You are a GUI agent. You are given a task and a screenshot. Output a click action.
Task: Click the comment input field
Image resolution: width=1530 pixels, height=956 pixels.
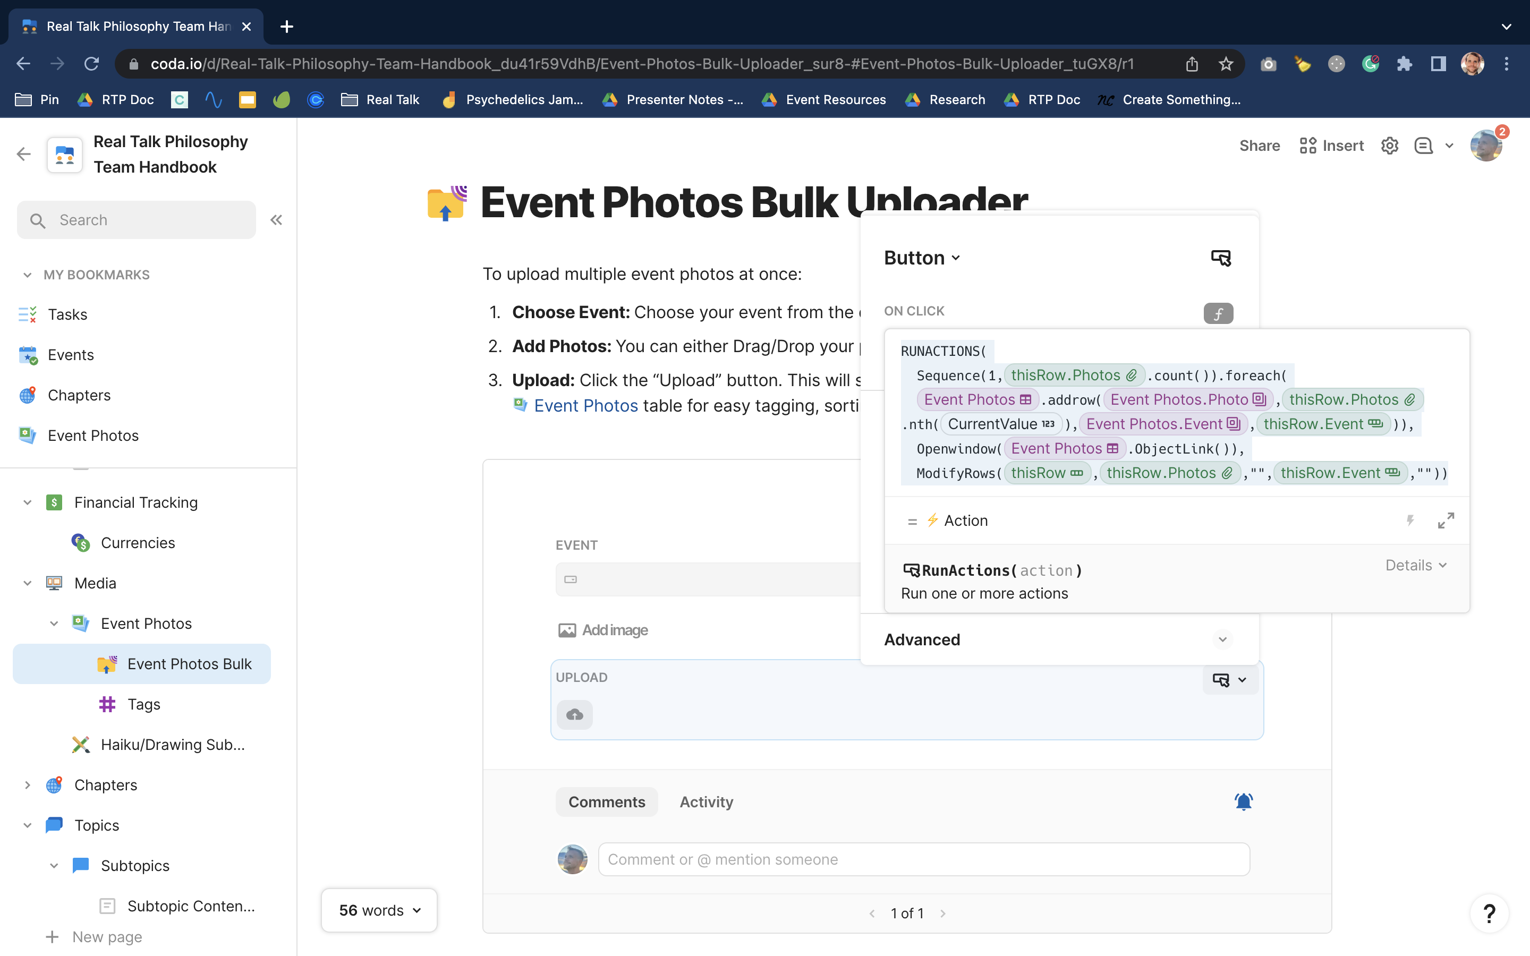pyautogui.click(x=923, y=859)
